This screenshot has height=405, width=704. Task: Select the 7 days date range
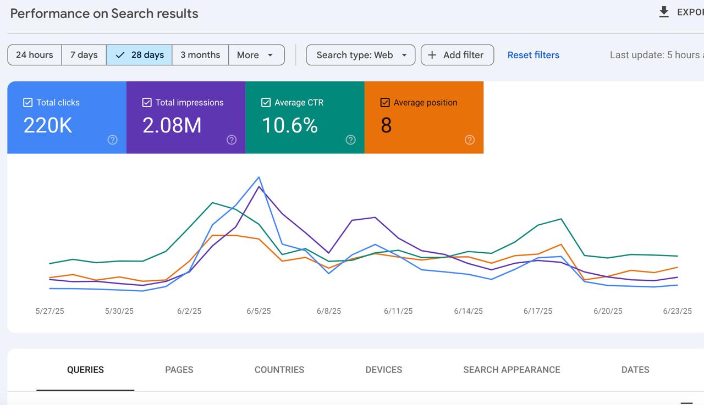84,55
